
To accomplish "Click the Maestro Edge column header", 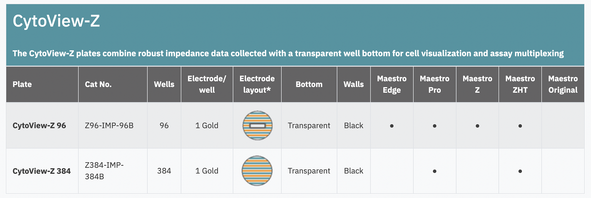I will pos(392,84).
